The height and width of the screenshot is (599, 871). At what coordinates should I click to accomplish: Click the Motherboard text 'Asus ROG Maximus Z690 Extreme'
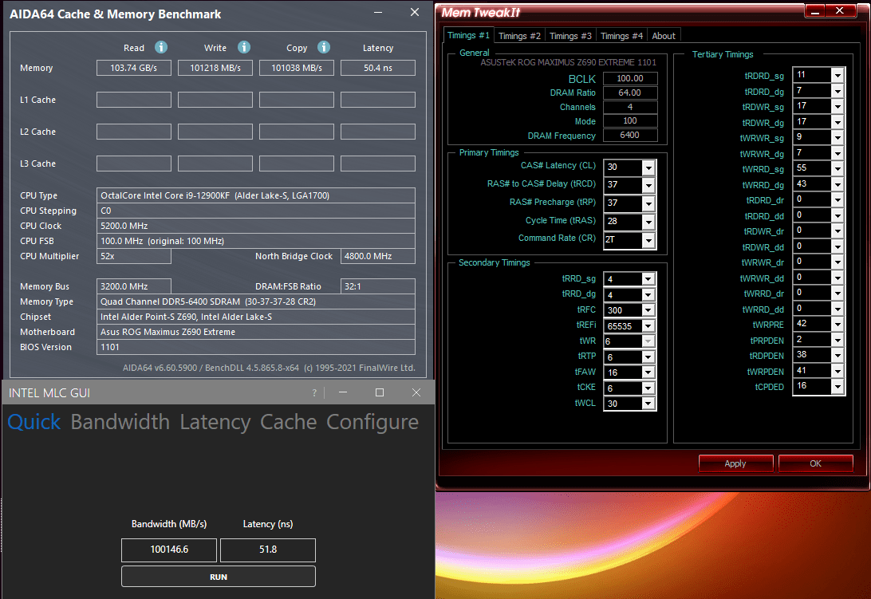coord(167,332)
